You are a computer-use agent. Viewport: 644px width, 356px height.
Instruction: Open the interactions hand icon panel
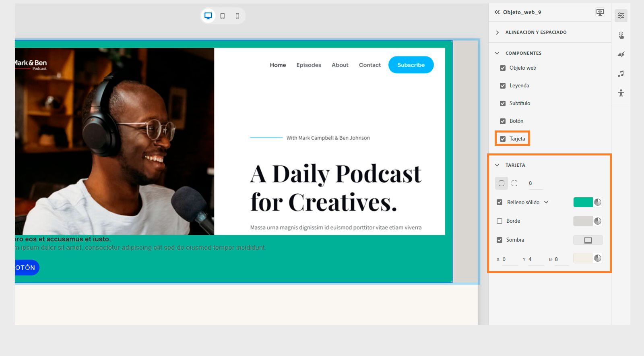click(x=621, y=35)
